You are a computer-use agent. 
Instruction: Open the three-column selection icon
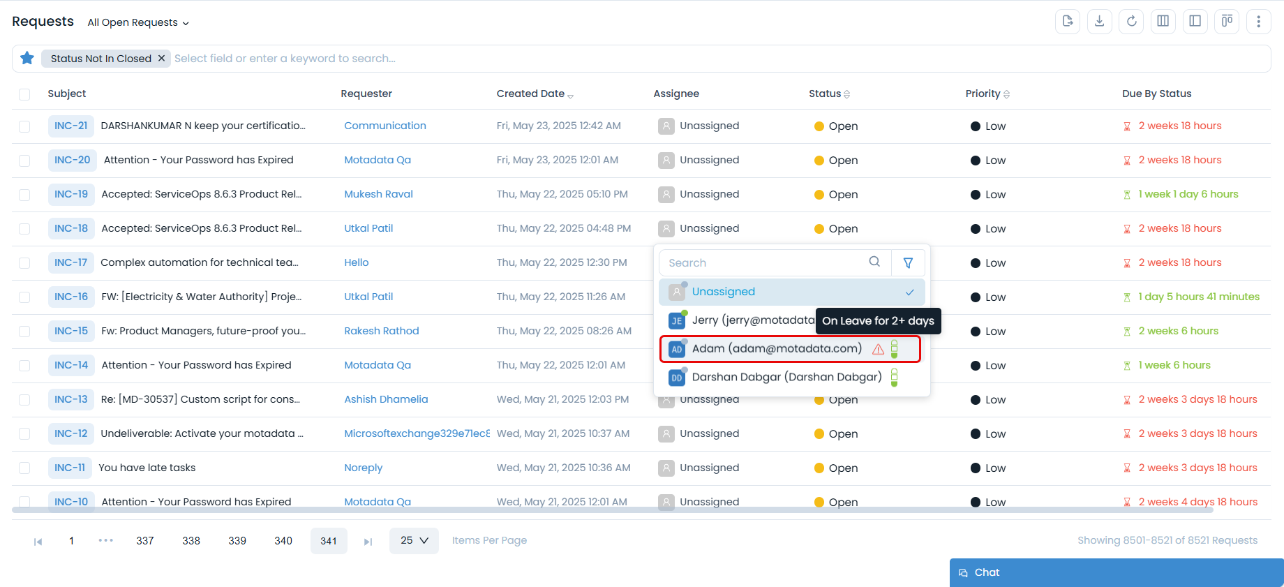(1163, 22)
